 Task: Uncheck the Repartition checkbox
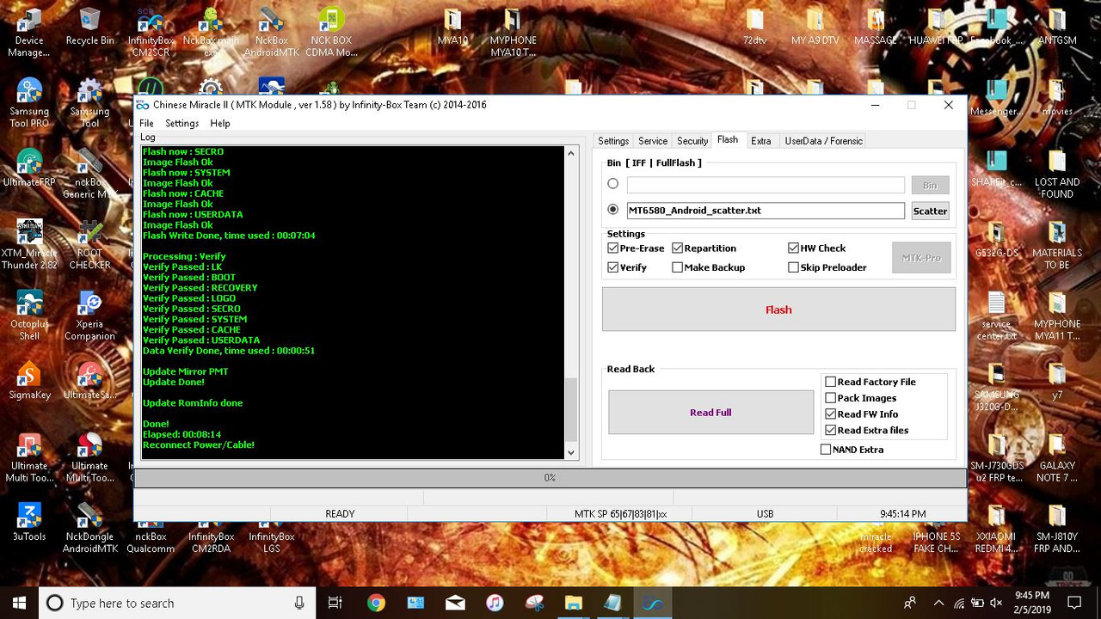[704, 248]
